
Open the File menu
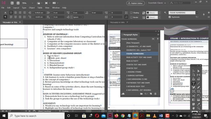tap(3, 8)
